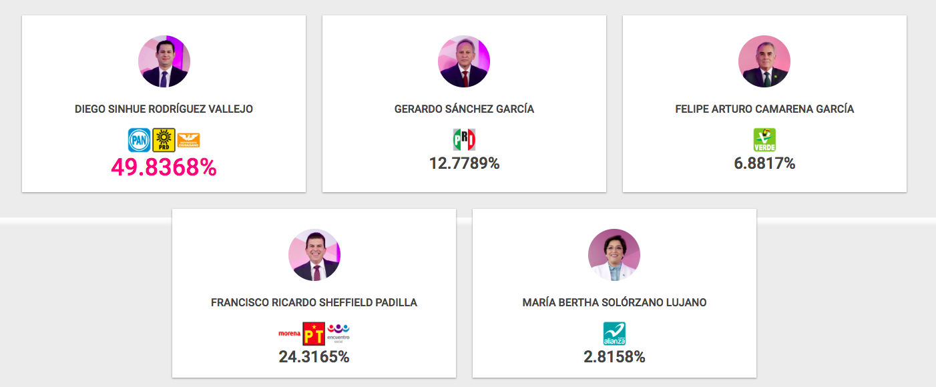Click the morena party logo

[290, 332]
